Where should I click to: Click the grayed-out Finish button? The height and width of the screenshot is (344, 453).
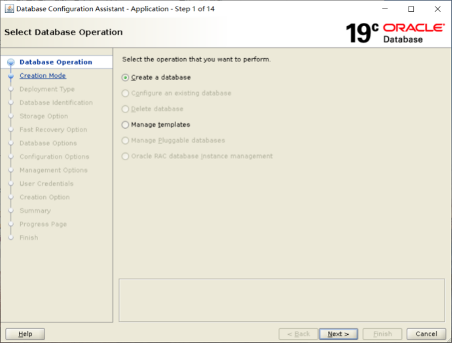tap(382, 334)
